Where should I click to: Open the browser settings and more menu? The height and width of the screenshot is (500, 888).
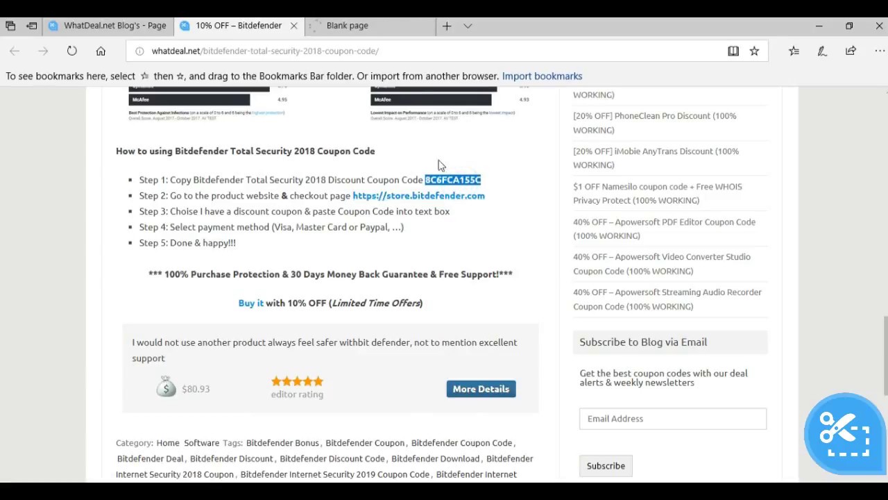(879, 51)
